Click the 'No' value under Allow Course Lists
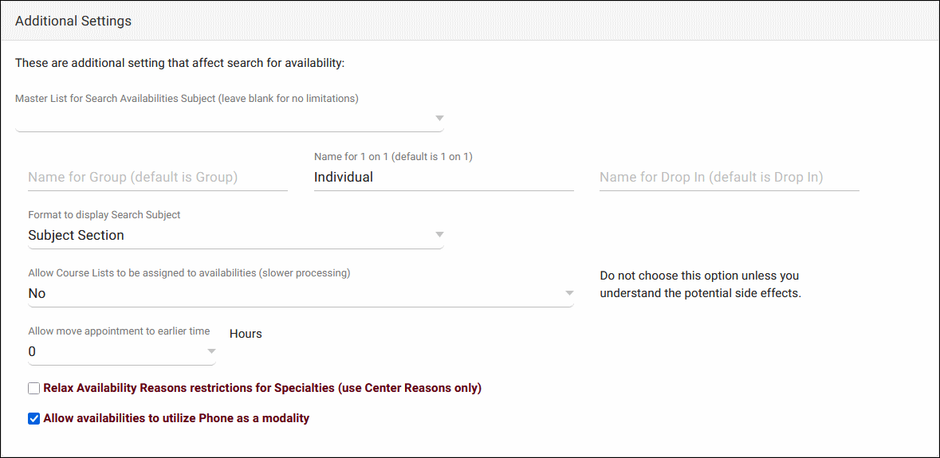The height and width of the screenshot is (458, 940). (37, 293)
